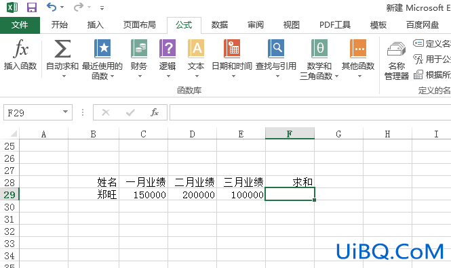451x268 pixels.
Task: Select column C header
Action: (x=143, y=134)
